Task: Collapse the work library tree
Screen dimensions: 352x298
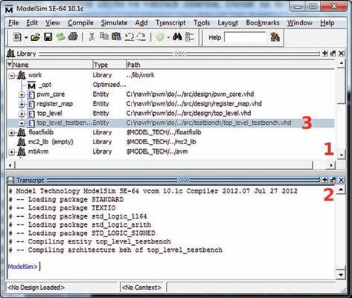Action: click(x=12, y=76)
